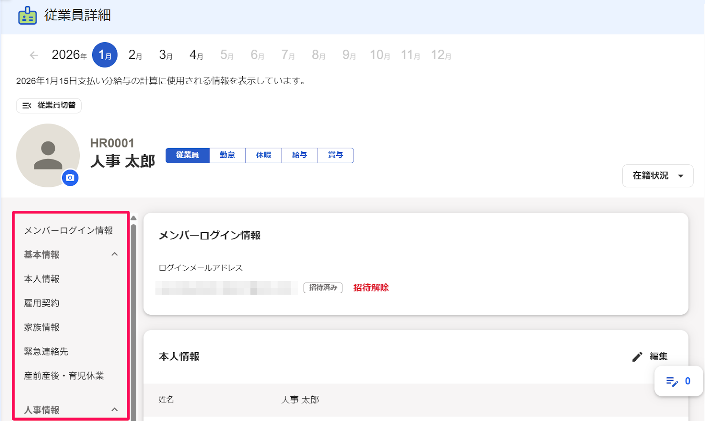Click the 招待解除 link
The height and width of the screenshot is (421, 705).
371,288
